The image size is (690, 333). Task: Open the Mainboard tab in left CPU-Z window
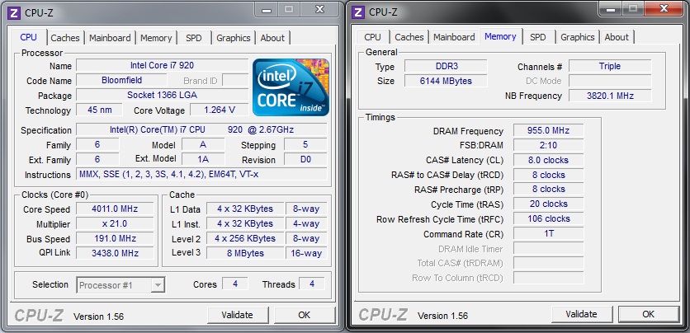110,38
